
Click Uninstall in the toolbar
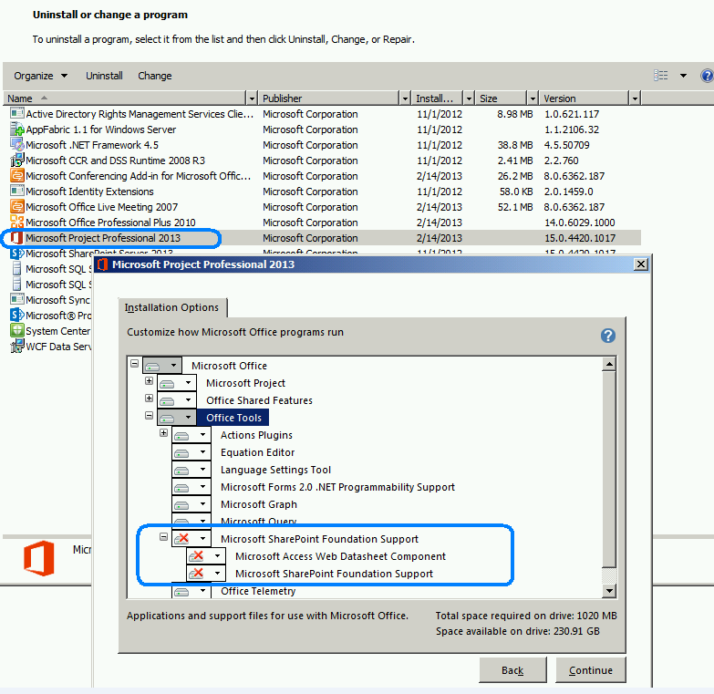(104, 76)
